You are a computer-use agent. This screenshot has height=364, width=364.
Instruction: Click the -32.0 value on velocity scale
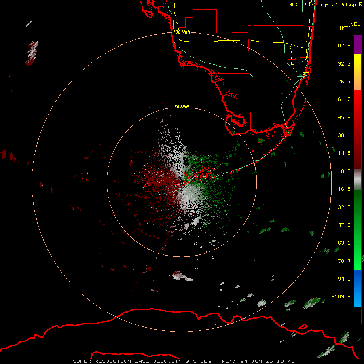point(343,207)
